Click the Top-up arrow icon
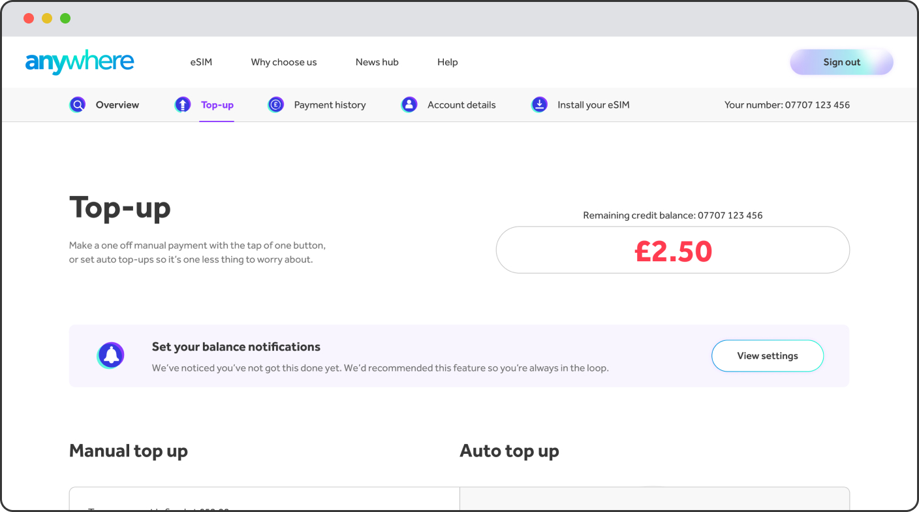This screenshot has height=512, width=919. tap(183, 104)
